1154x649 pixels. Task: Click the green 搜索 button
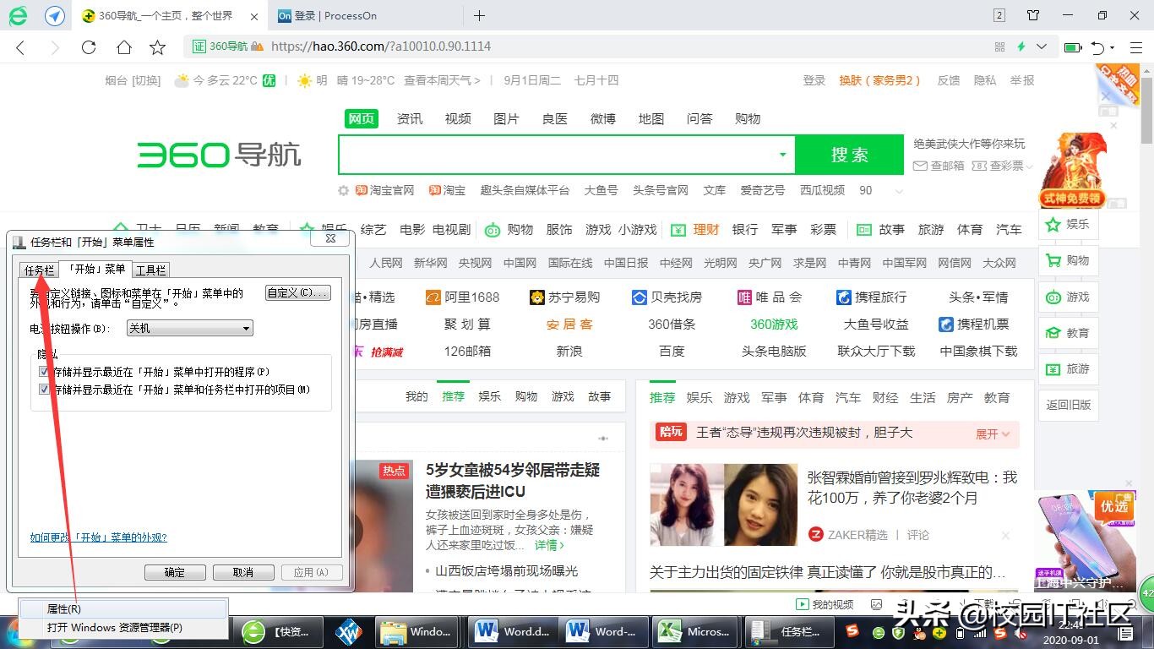849,155
